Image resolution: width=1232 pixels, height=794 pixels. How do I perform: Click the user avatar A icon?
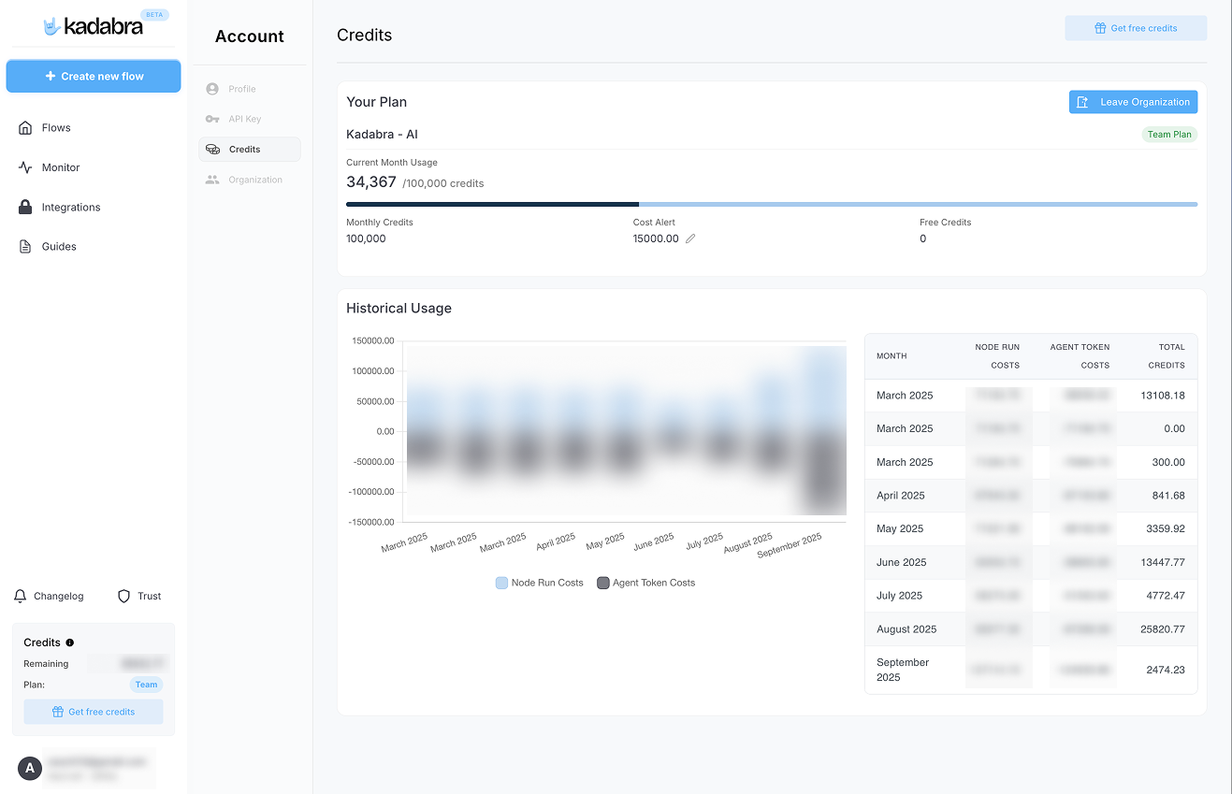click(30, 769)
